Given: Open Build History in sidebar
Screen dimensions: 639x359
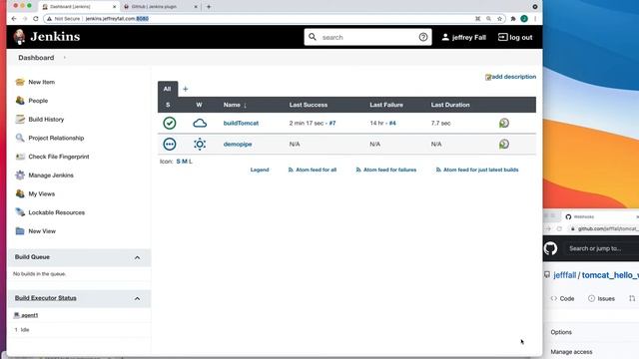Looking at the screenshot, I should (46, 120).
